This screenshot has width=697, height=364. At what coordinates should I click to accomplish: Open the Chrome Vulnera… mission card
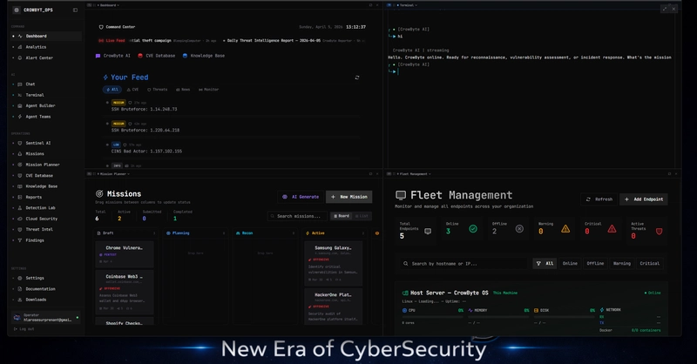point(125,254)
